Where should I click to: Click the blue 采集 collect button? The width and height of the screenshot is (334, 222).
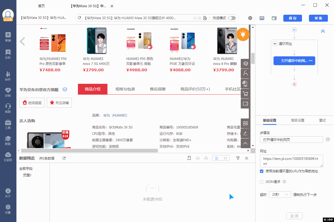(318, 18)
